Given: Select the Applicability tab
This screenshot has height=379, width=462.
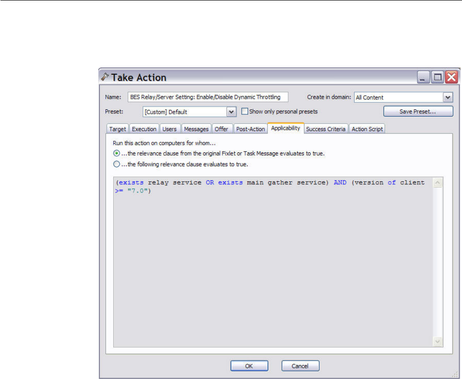Looking at the screenshot, I should click(x=286, y=128).
